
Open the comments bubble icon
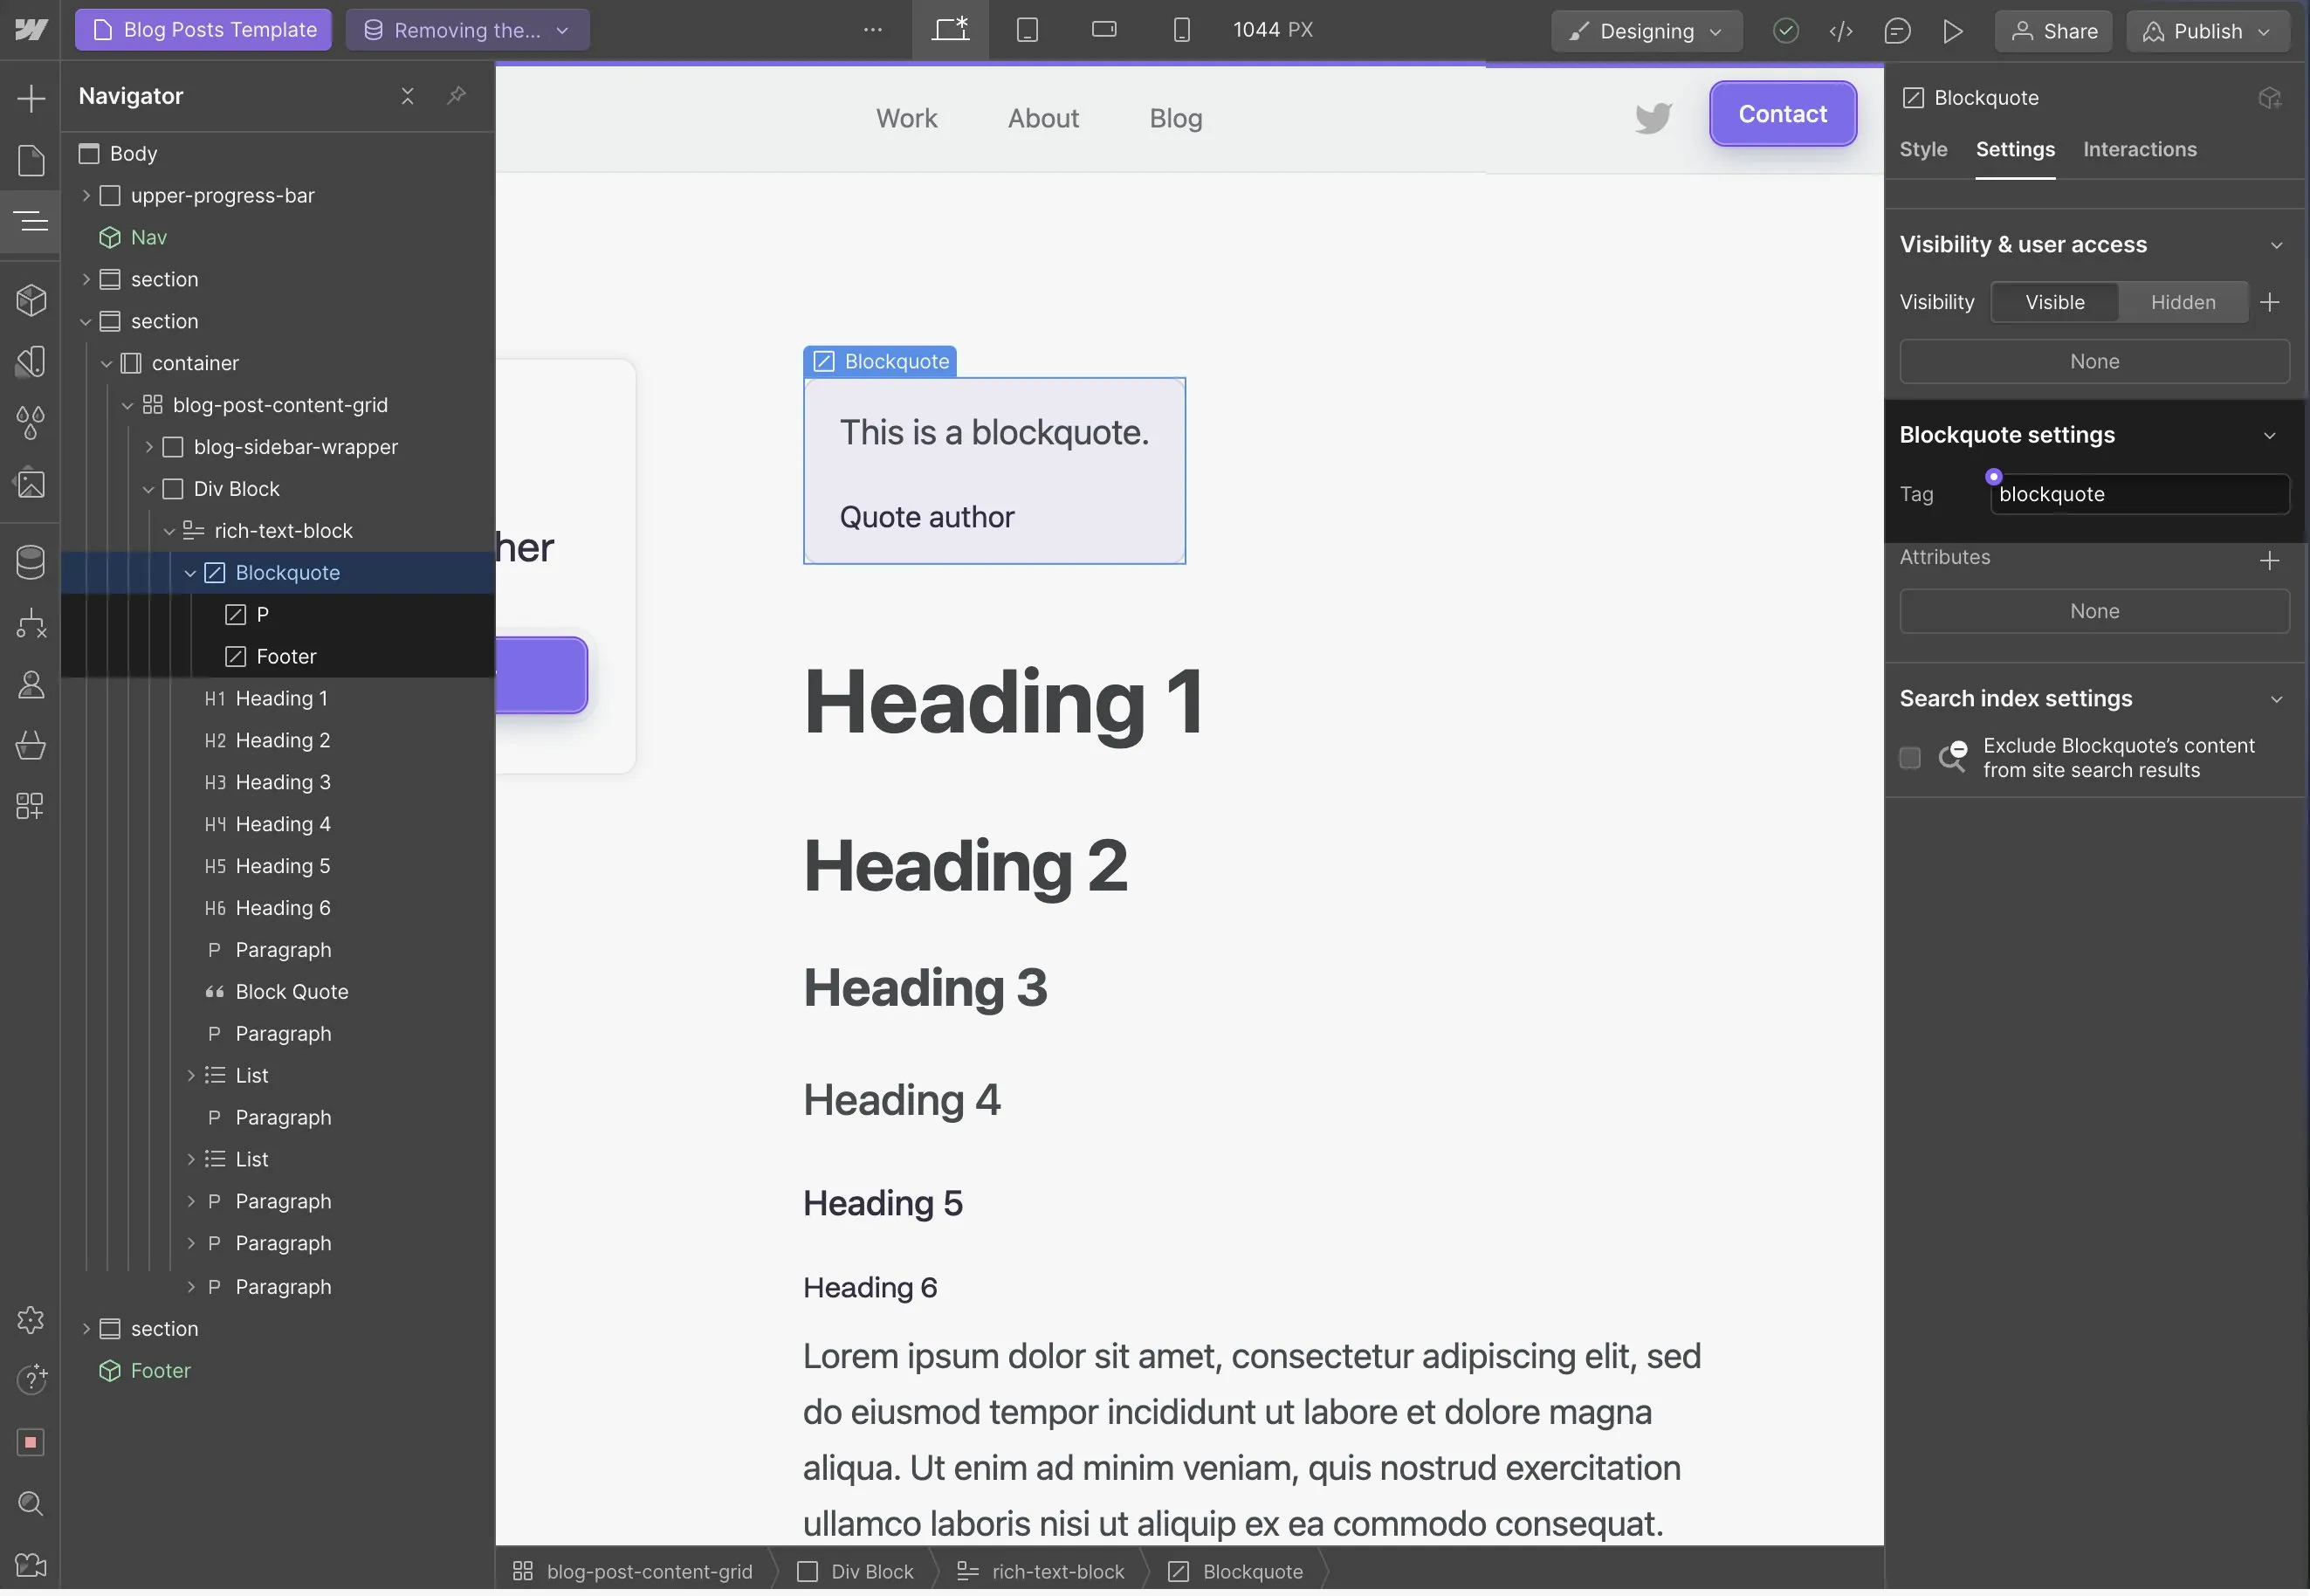(1898, 31)
